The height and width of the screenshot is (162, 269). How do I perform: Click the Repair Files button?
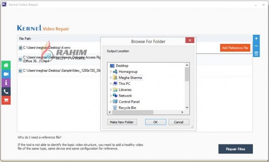[236, 149]
